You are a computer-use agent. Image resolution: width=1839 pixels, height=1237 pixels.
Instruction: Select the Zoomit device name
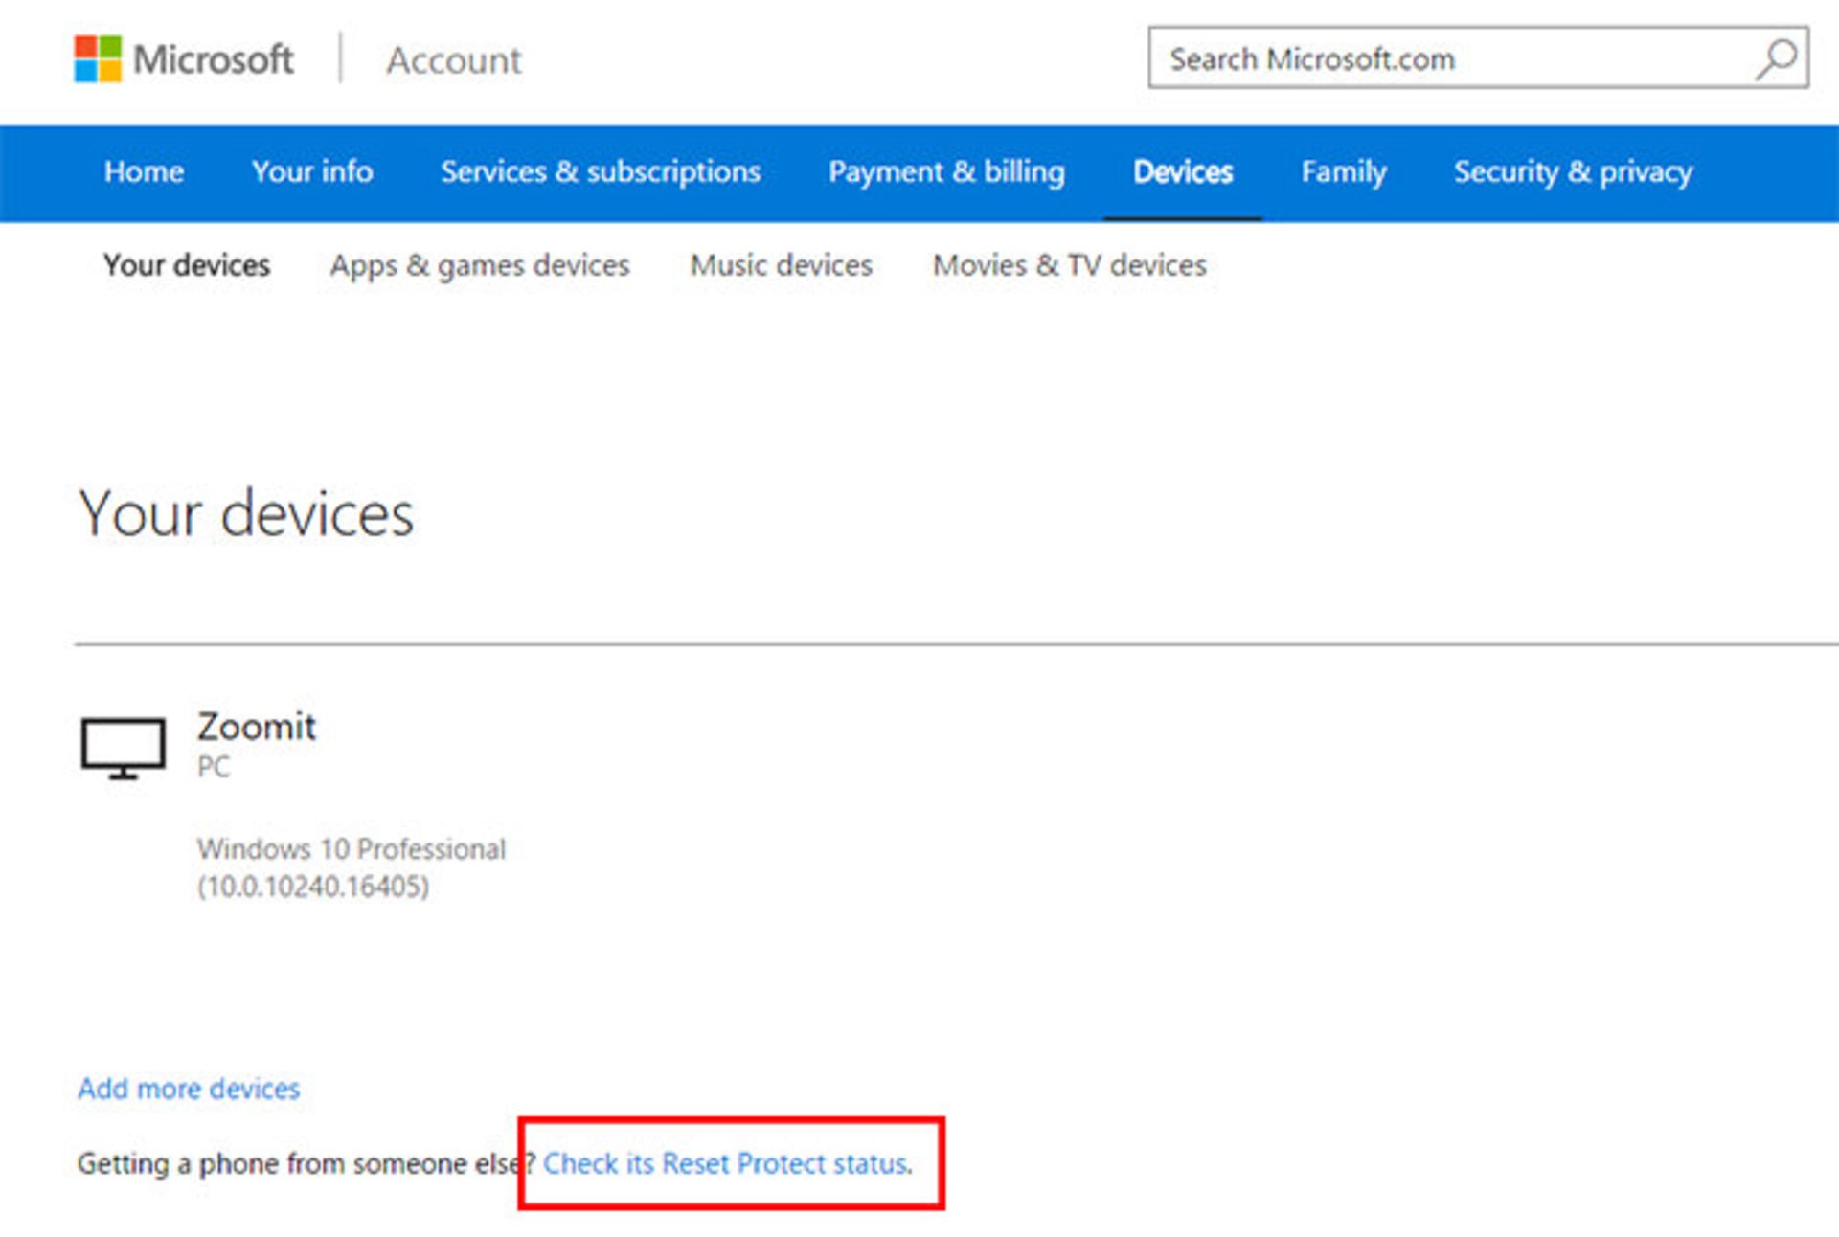(256, 726)
